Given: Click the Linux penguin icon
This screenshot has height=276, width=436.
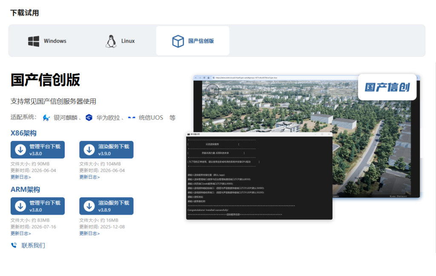Looking at the screenshot, I should tap(111, 41).
